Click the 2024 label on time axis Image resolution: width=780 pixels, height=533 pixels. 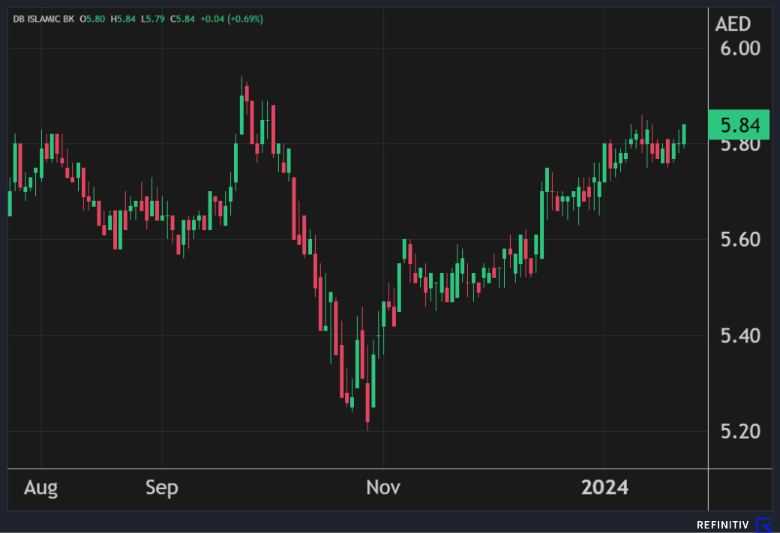point(604,488)
